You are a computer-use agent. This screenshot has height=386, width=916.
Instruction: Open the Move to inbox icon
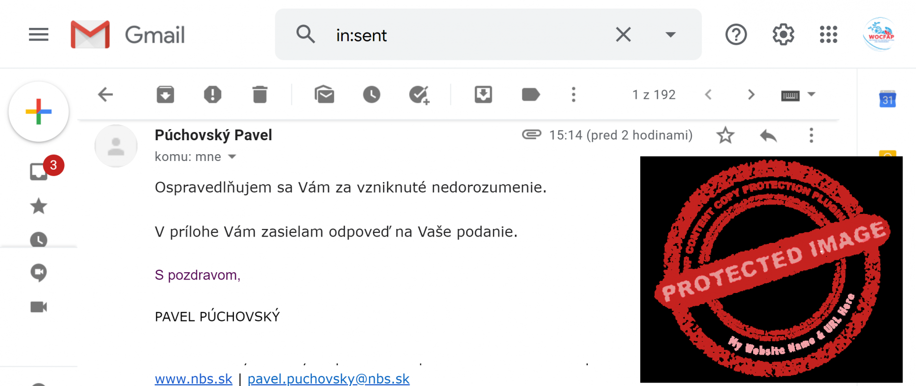click(484, 94)
